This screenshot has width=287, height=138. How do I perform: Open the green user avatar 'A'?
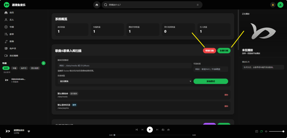(x=280, y=5)
